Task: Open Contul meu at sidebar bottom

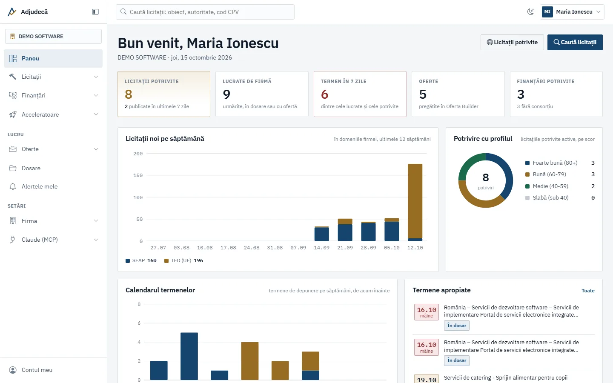Action: (x=53, y=370)
